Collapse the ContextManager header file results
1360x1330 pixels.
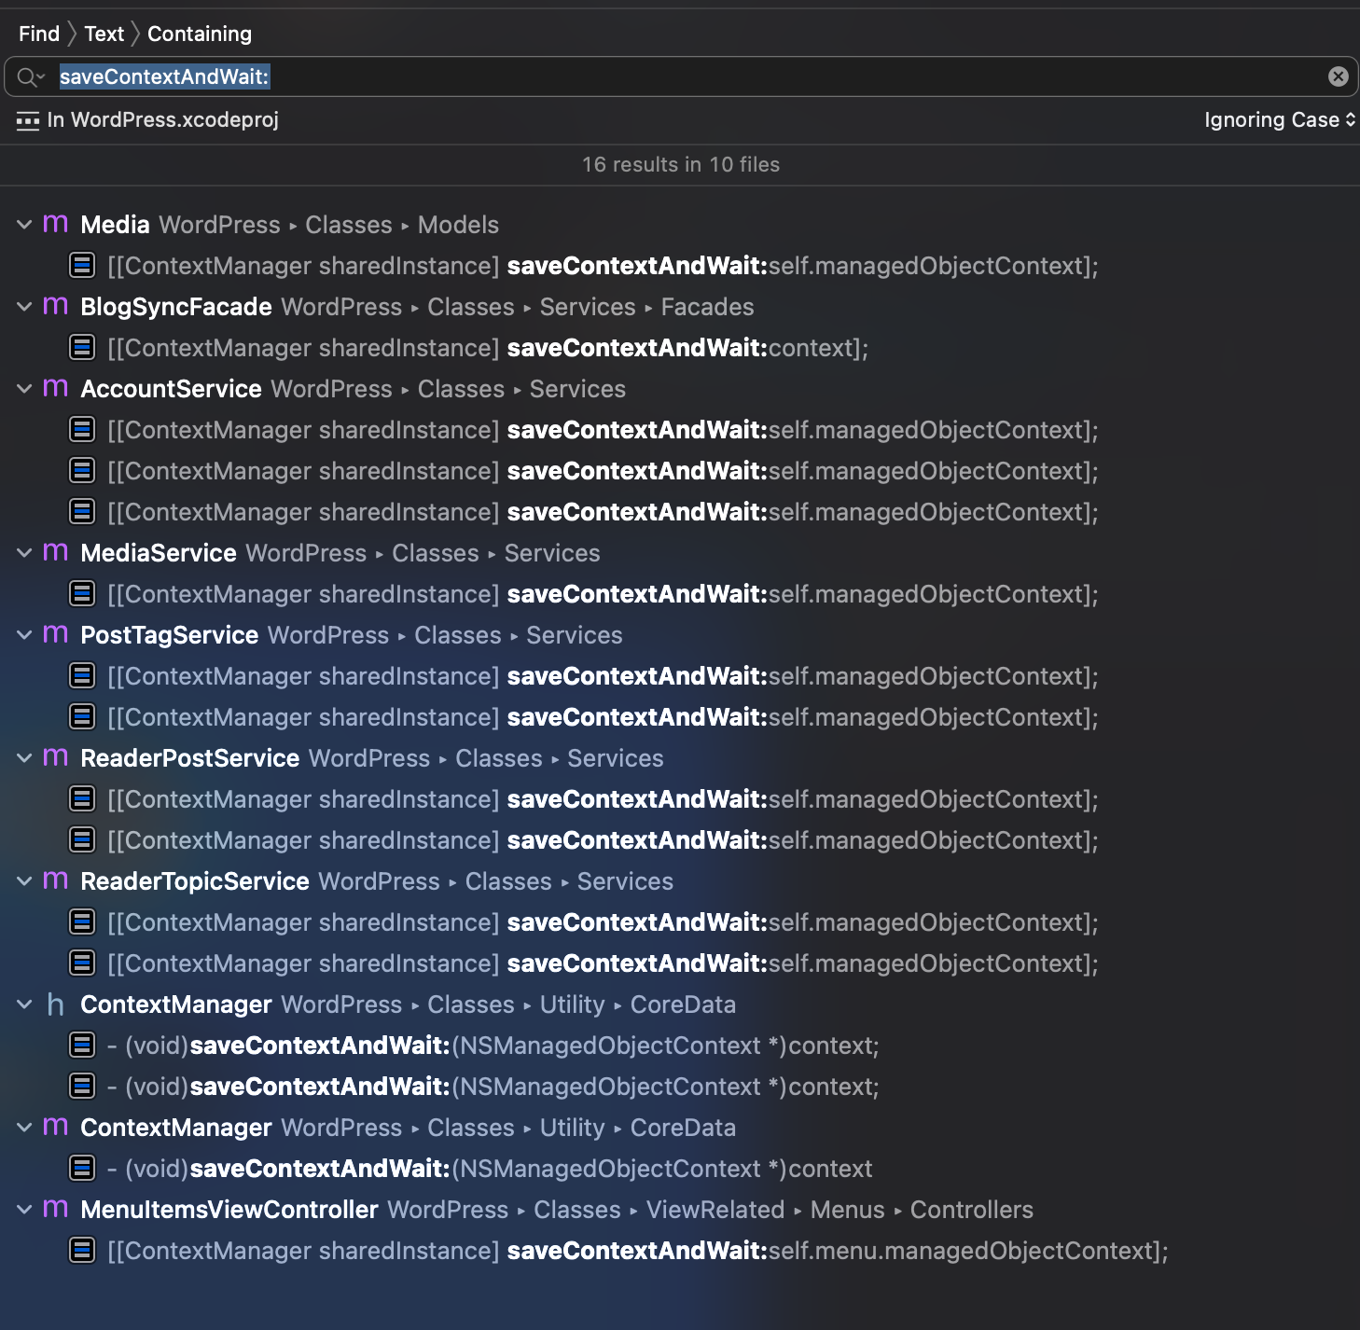24,1004
